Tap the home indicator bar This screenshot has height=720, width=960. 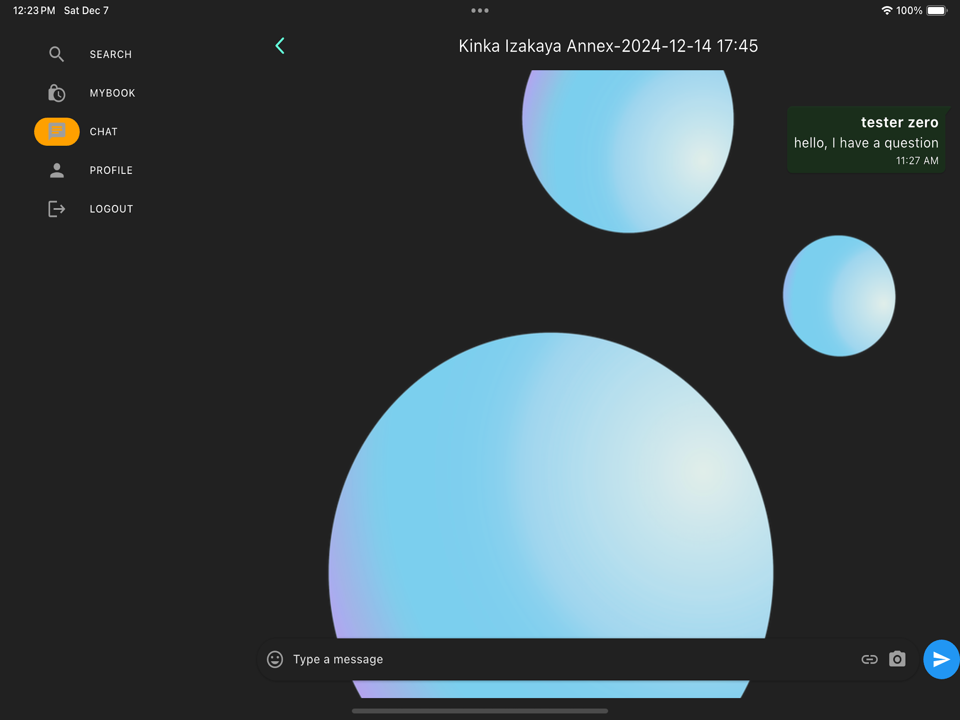coord(480,711)
